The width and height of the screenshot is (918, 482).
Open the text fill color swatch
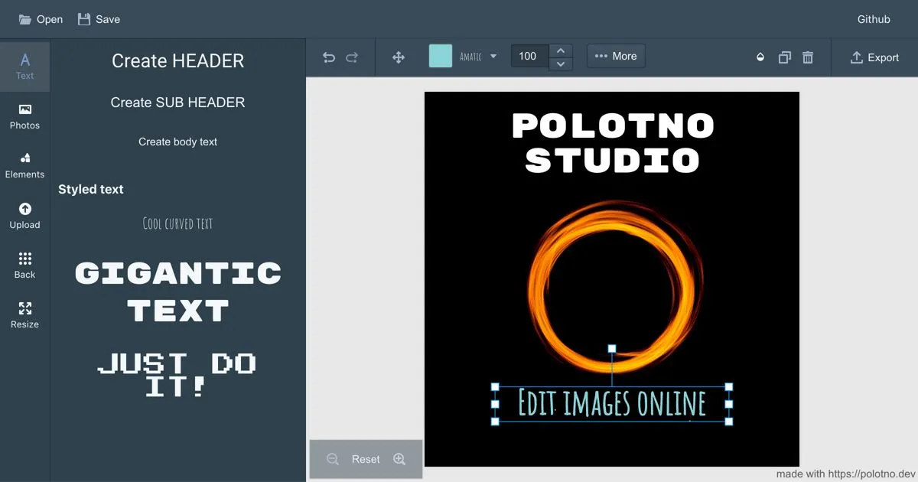tap(441, 56)
